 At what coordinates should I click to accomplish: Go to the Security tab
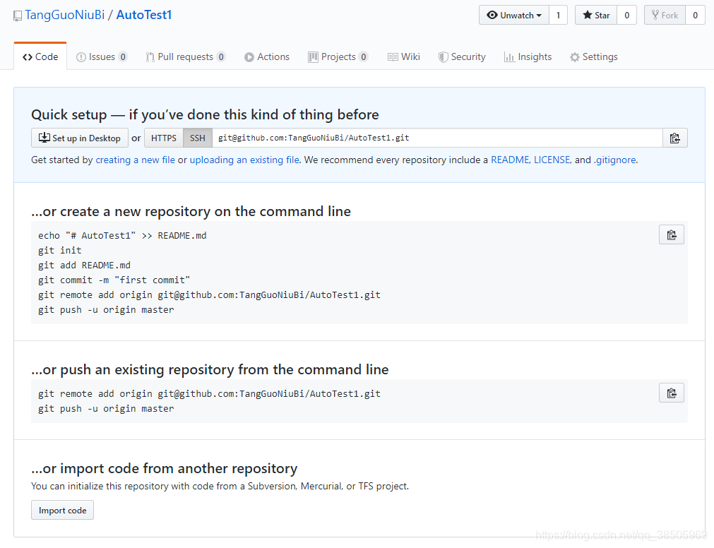(462, 57)
